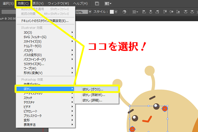The height and width of the screenshot is (132, 198).
Task: Choose ぼかし (放射状)... in the submenu
Action: point(93,94)
